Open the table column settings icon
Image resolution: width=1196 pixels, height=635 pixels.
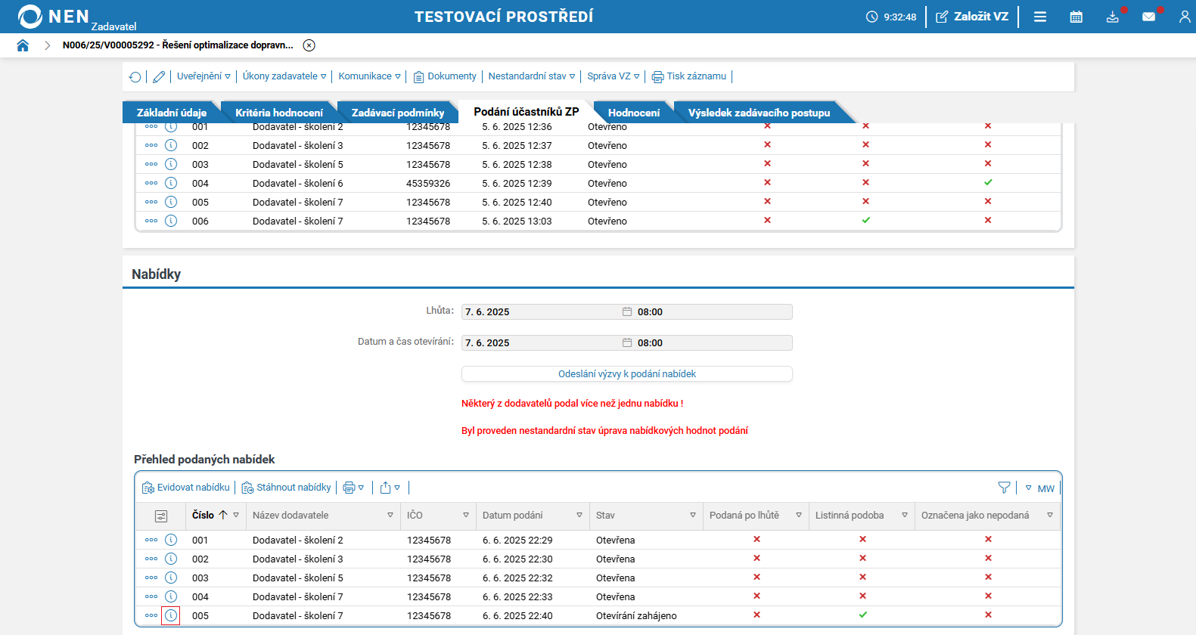point(161,516)
